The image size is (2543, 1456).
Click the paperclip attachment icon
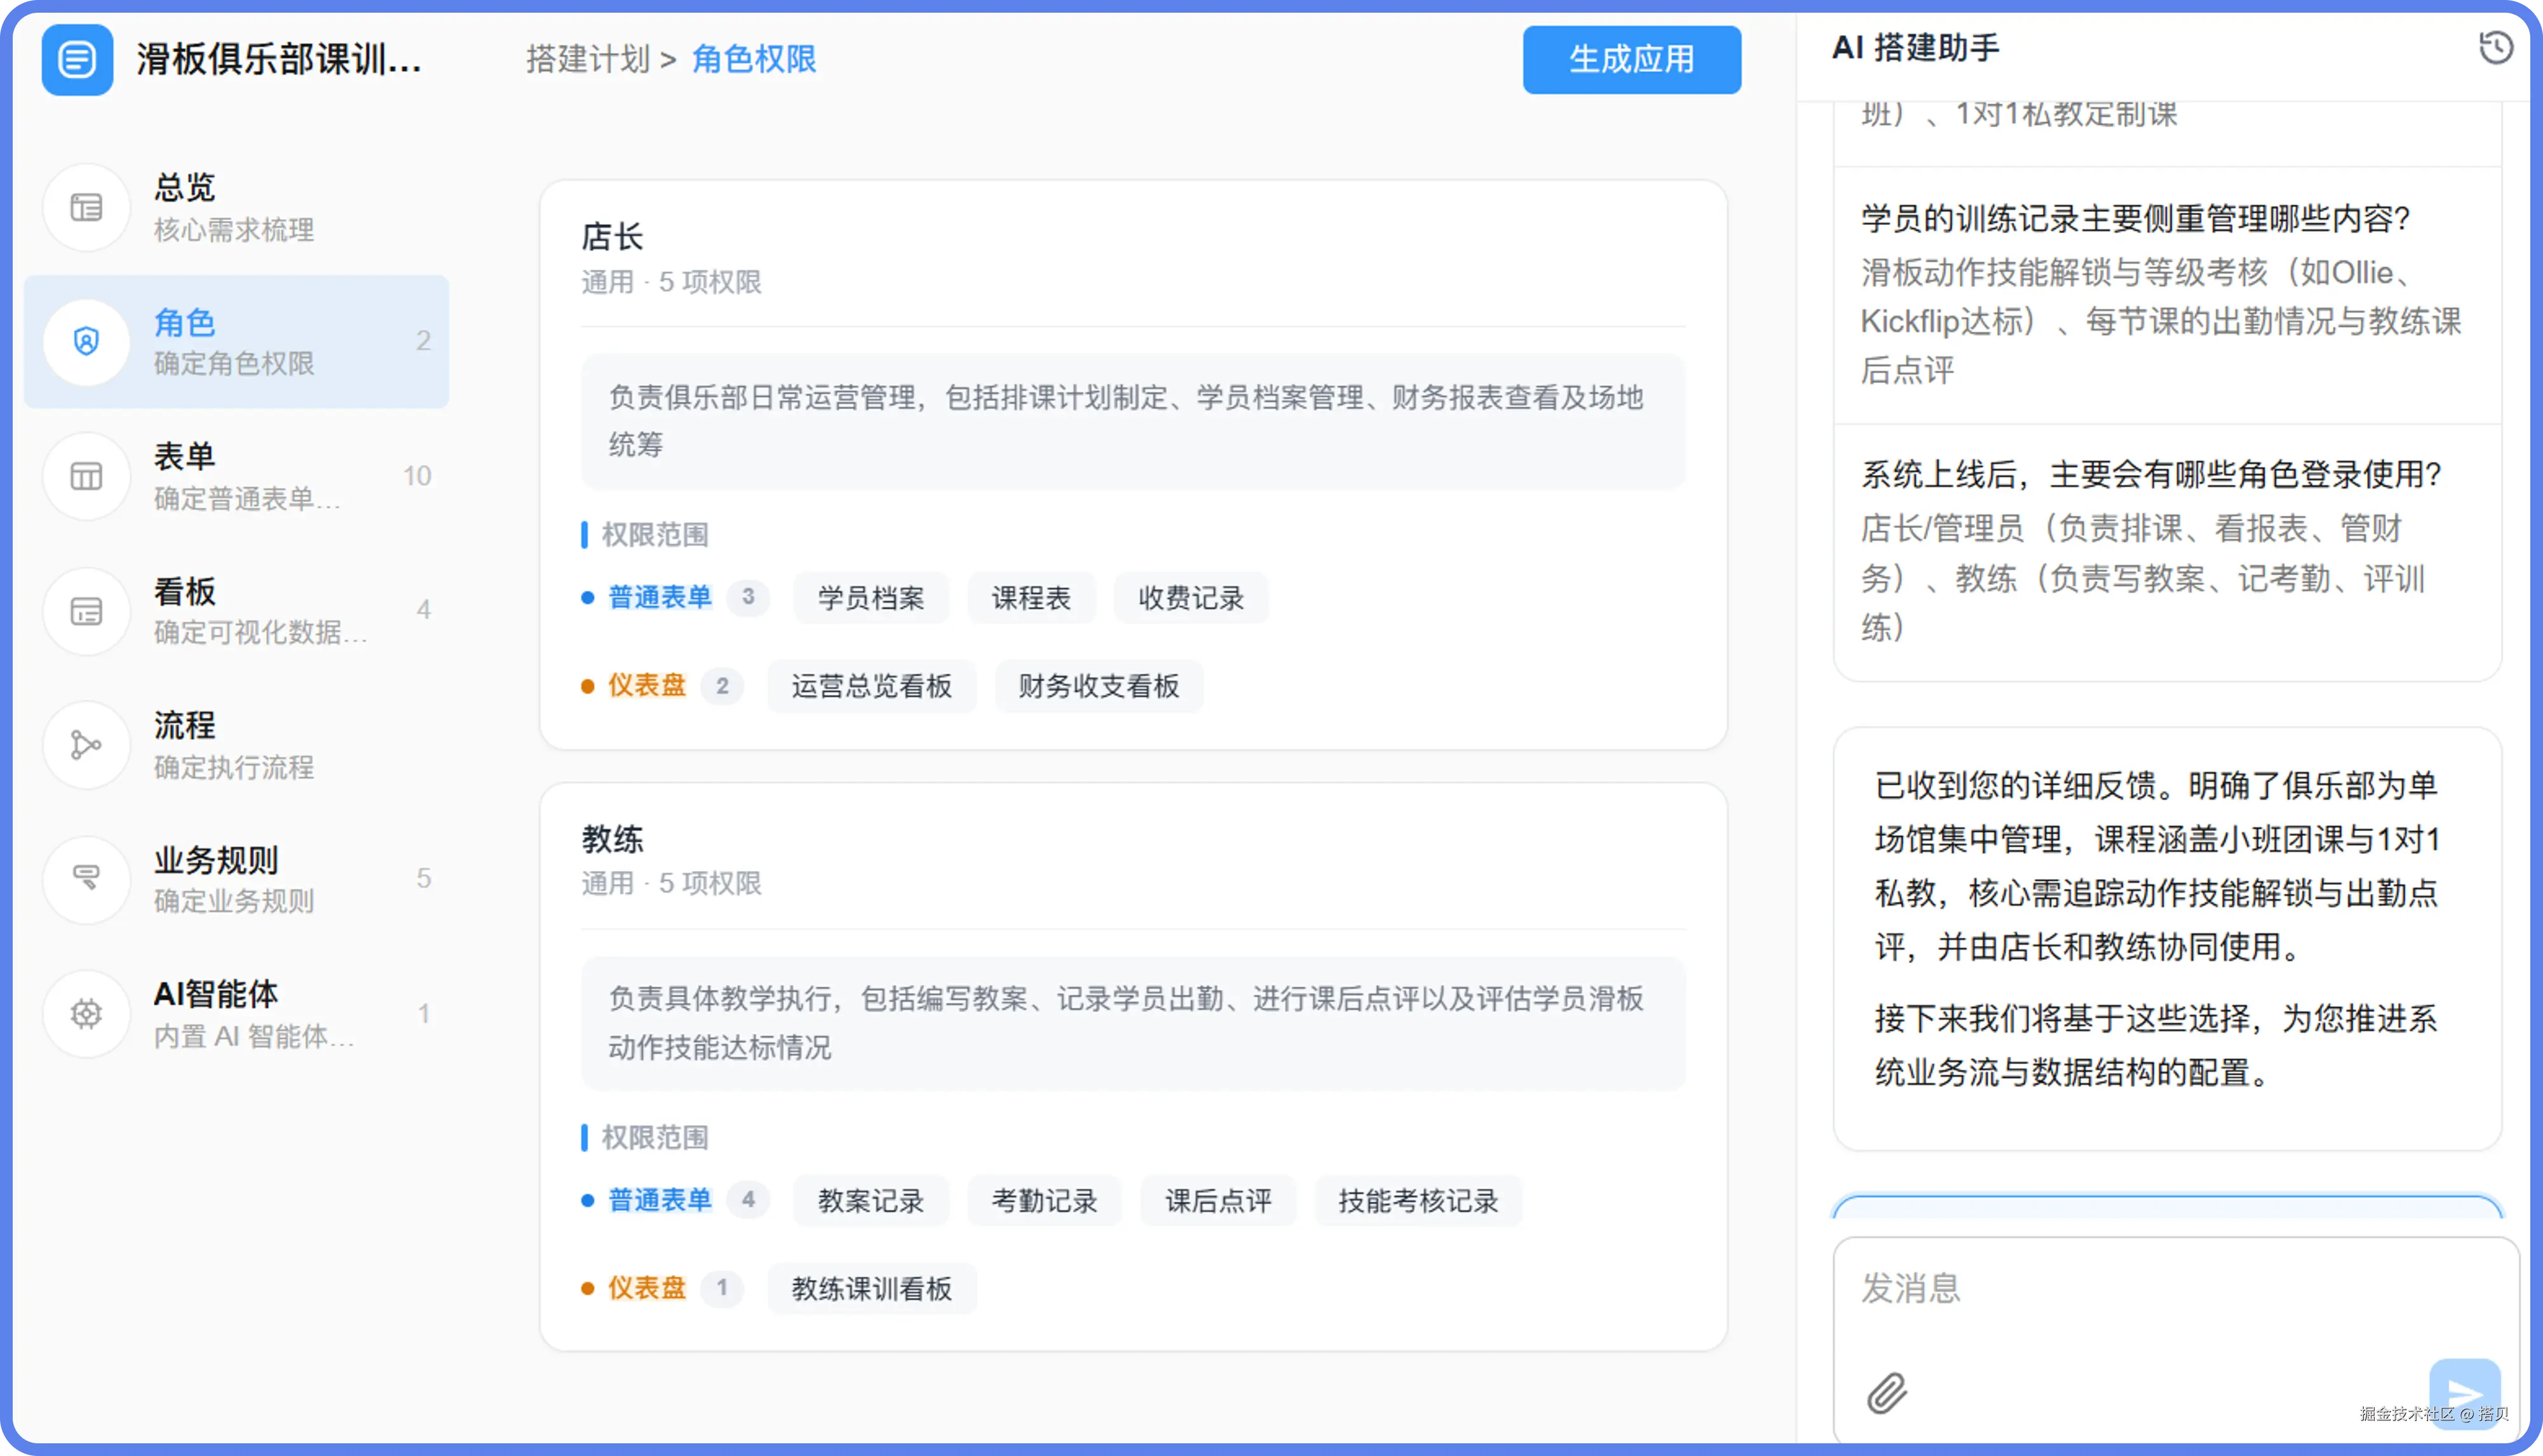click(x=1887, y=1392)
